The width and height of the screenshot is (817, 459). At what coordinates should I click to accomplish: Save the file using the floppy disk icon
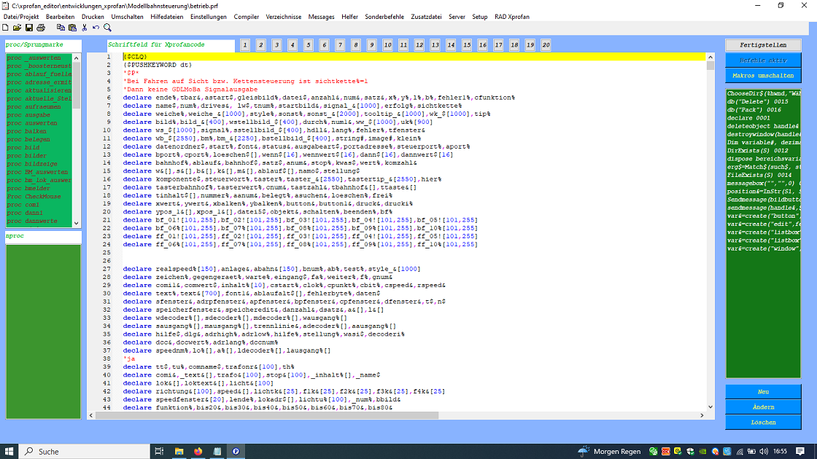(28, 28)
